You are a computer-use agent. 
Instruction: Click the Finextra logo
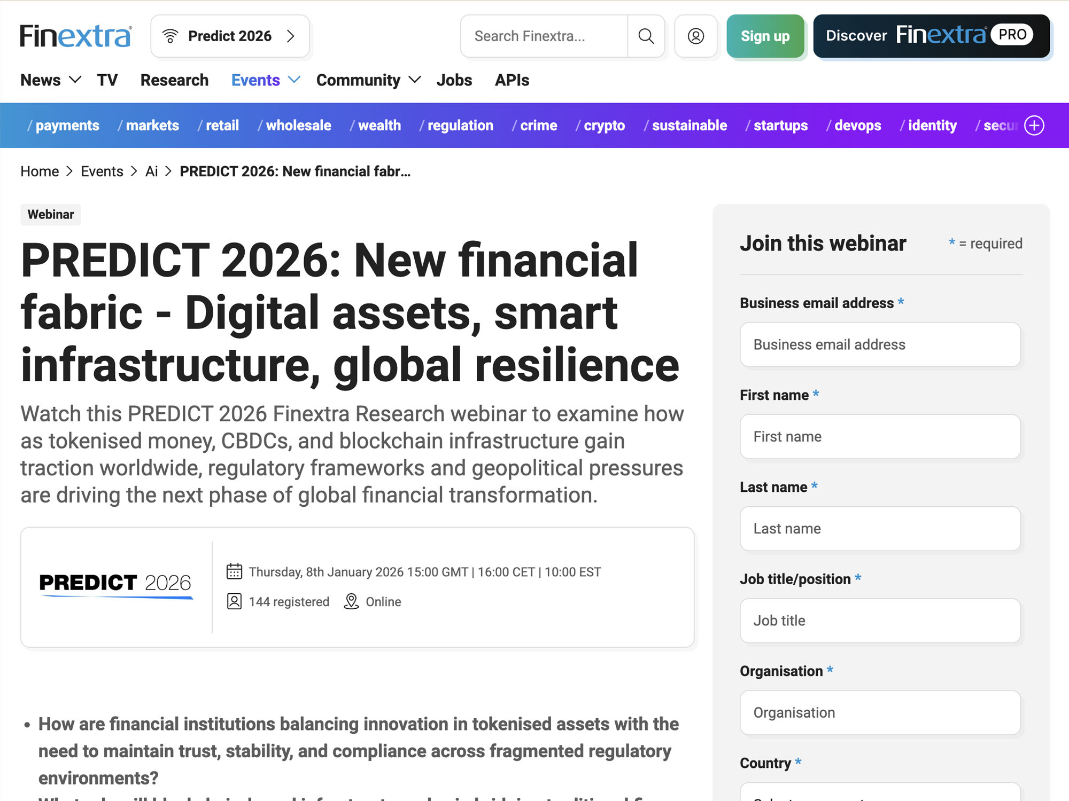pos(74,35)
